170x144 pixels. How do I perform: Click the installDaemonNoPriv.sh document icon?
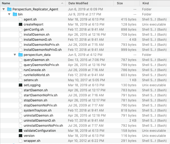click(x=21, y=45)
